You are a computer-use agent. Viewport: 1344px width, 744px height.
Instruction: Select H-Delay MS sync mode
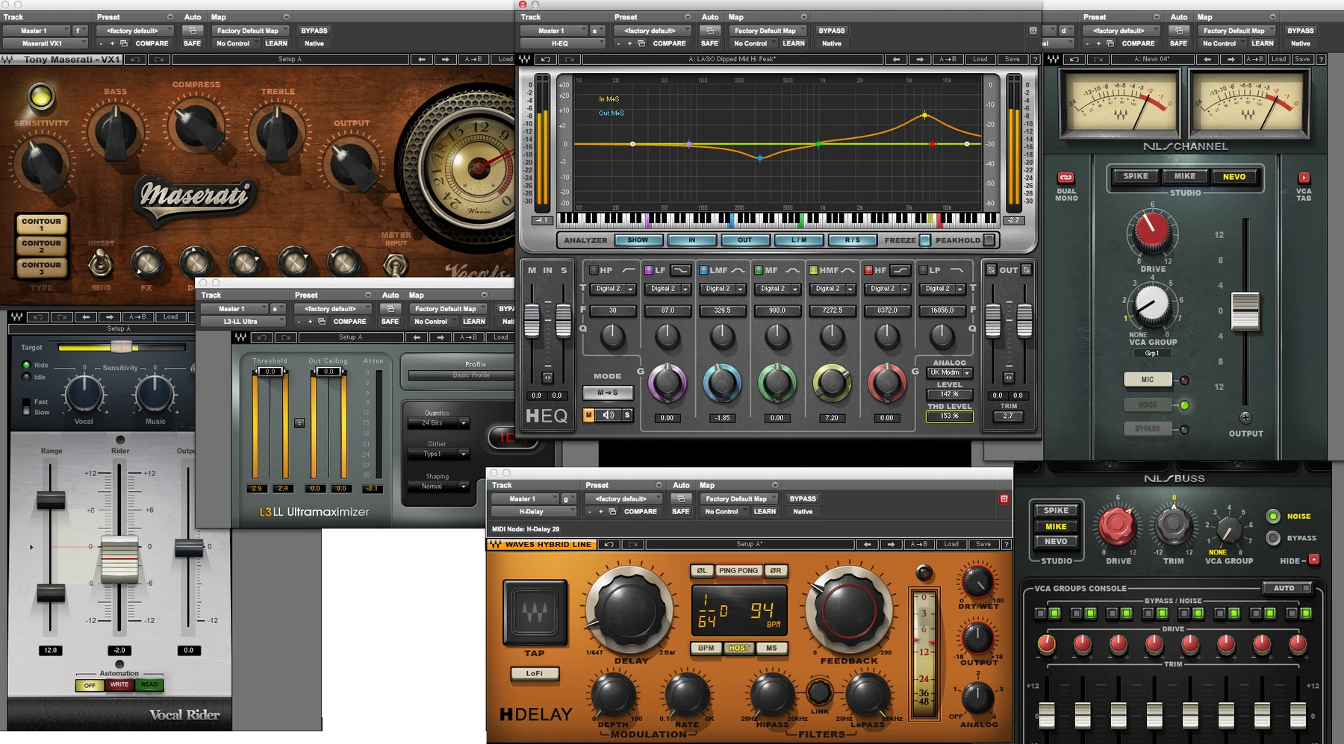[x=772, y=648]
